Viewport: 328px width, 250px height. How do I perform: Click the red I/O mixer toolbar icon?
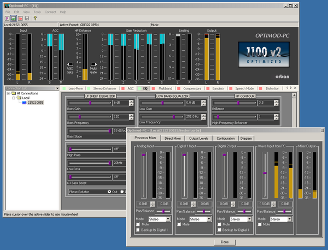(x=20, y=18)
